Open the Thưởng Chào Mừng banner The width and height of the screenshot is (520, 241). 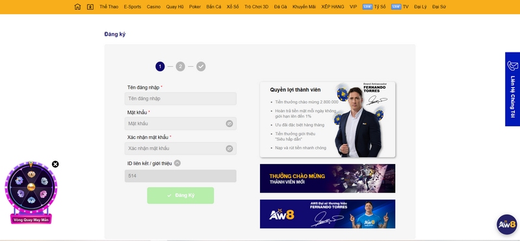tap(328, 179)
